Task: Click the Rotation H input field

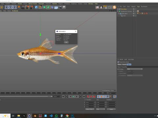Action: (111, 102)
